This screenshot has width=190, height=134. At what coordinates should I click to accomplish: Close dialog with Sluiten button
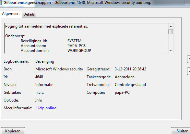click(181, 131)
